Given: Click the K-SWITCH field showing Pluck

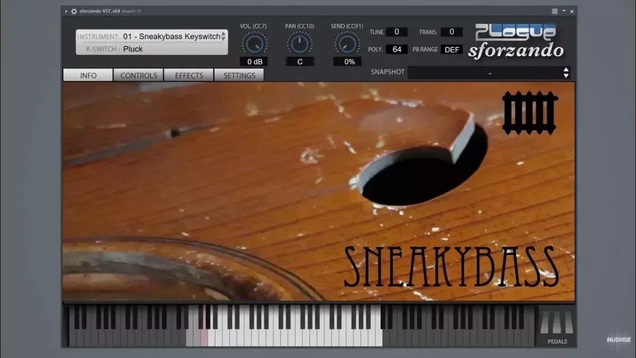Looking at the screenshot, I should coord(152,49).
